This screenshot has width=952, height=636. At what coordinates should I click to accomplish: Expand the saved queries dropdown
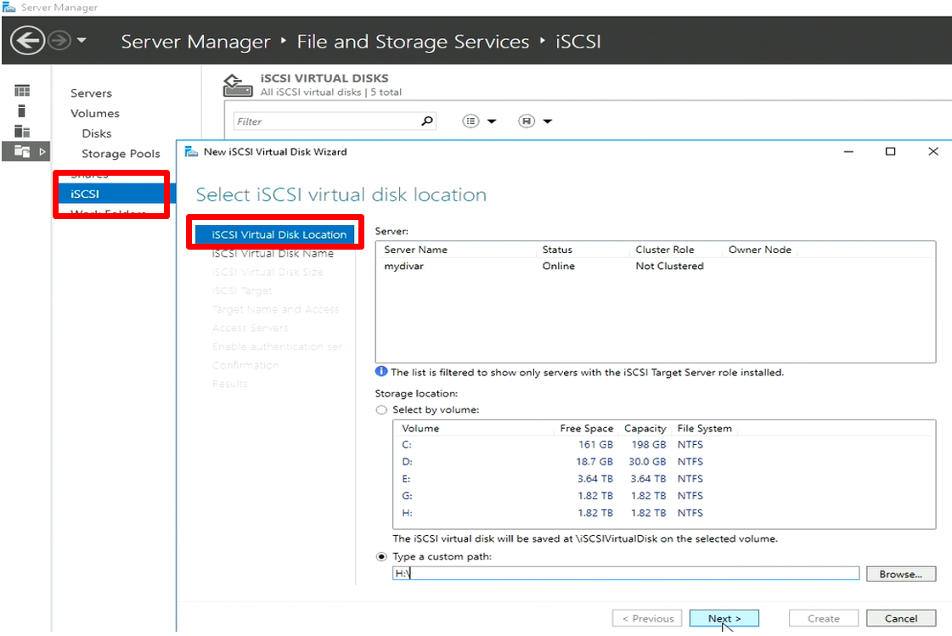[x=536, y=121]
